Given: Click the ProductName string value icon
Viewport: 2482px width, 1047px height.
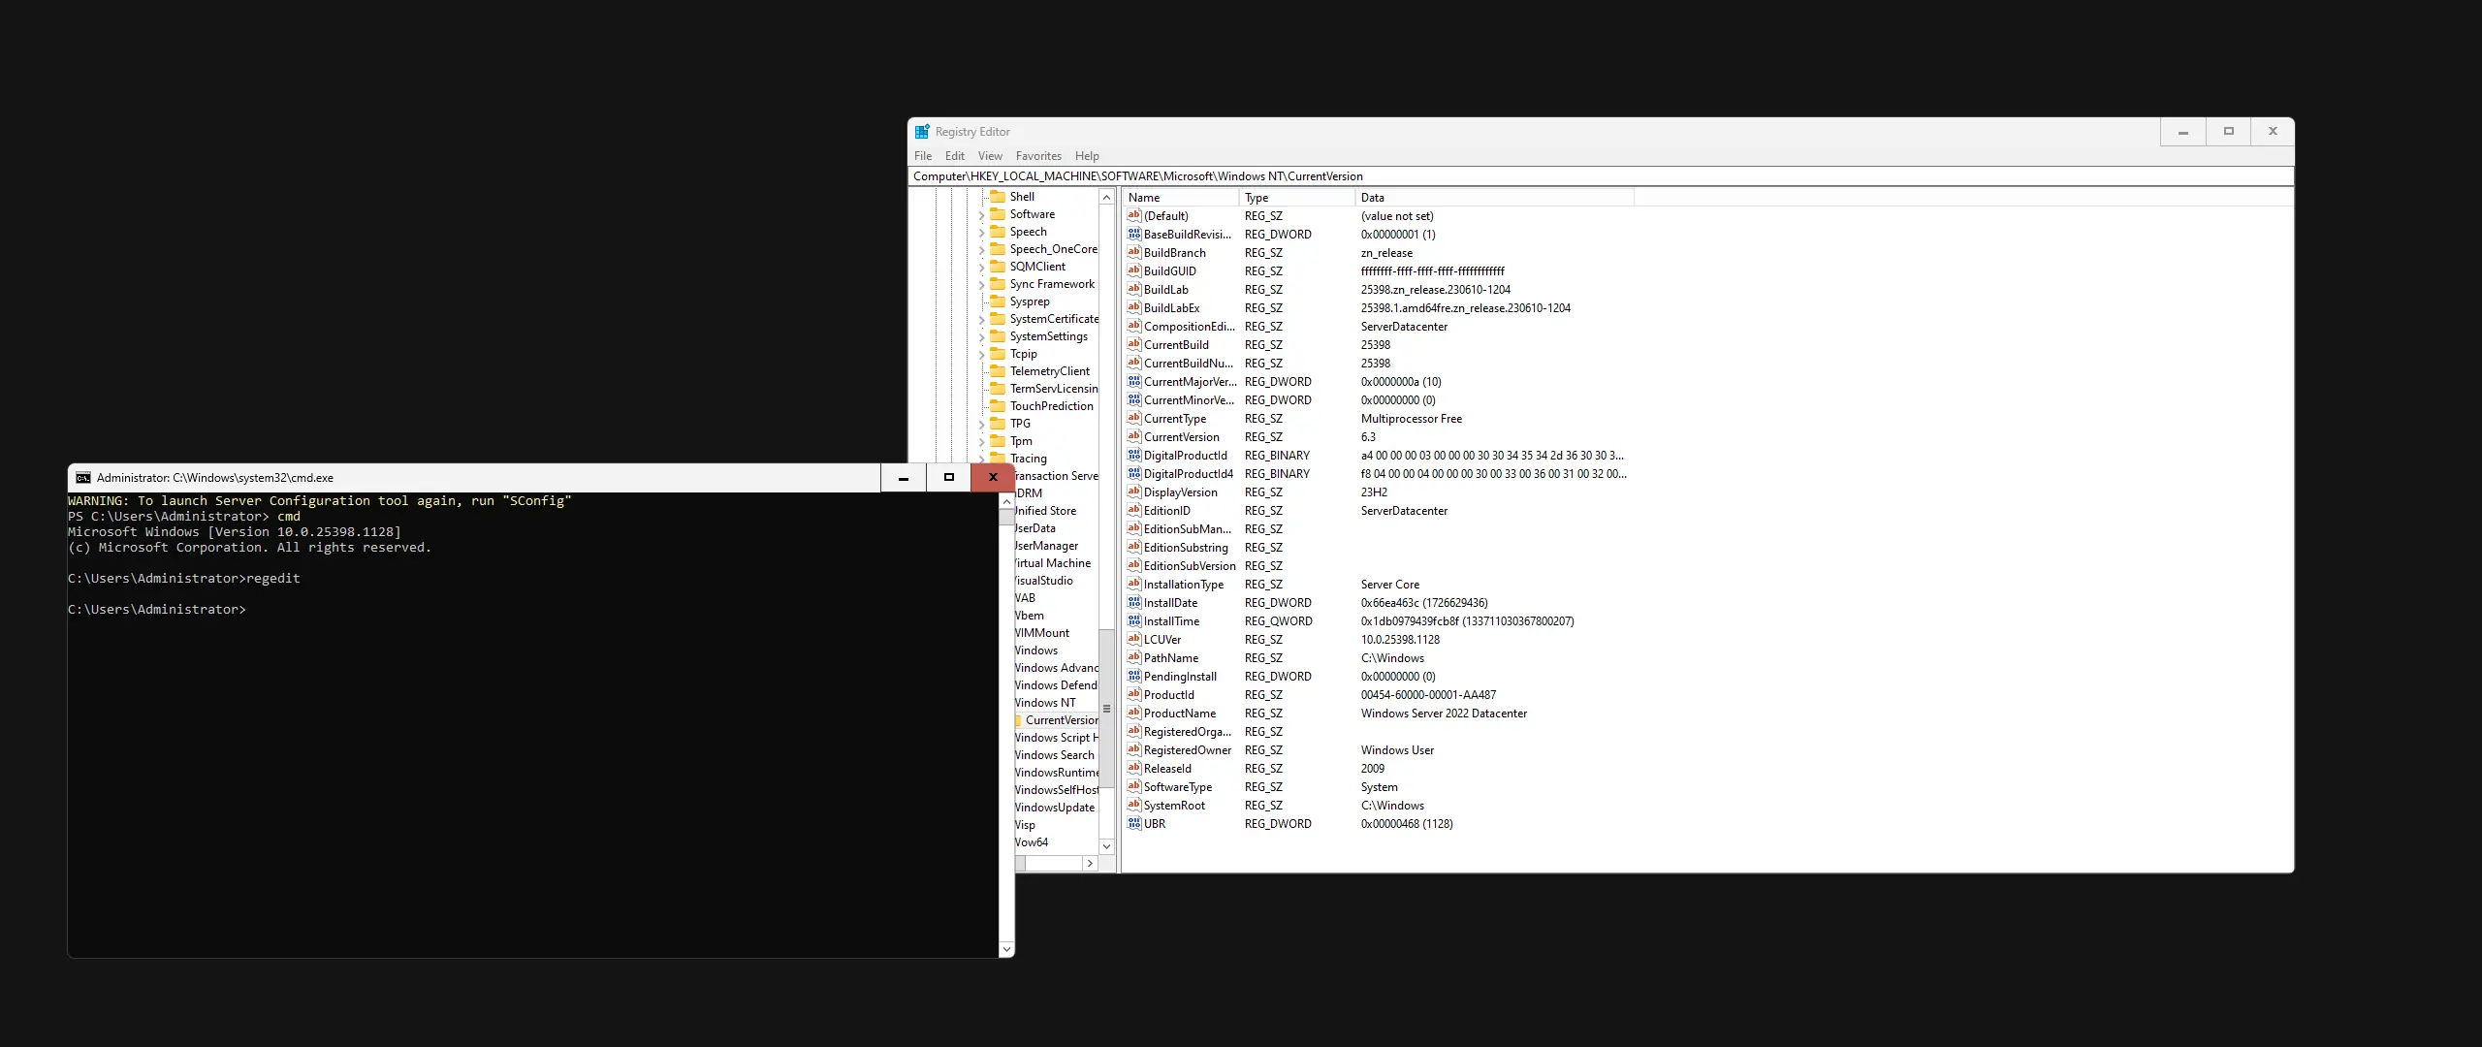Looking at the screenshot, I should (1133, 714).
